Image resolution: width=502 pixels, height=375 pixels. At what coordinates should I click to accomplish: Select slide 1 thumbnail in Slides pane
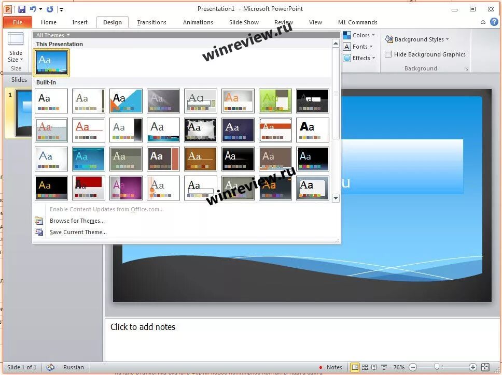[24, 113]
